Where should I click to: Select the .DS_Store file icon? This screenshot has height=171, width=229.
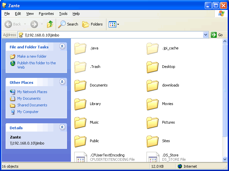pyautogui.click(x=153, y=157)
